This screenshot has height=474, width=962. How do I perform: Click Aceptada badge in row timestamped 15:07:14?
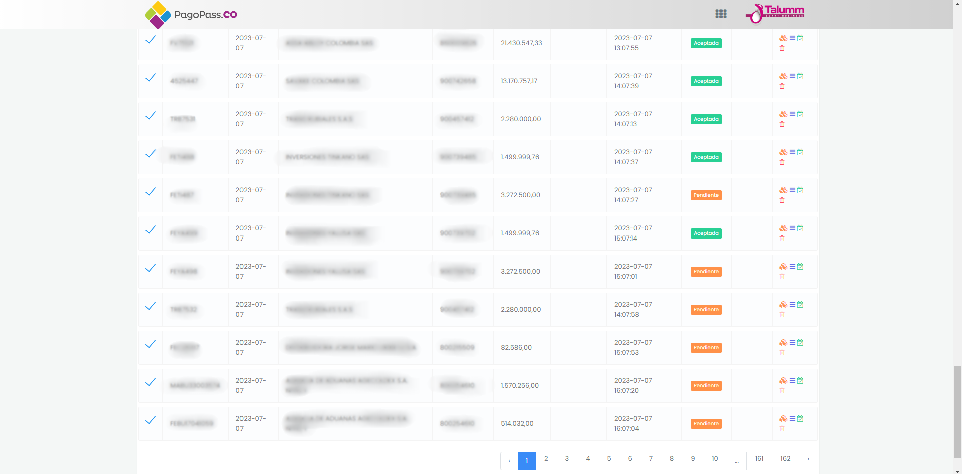click(x=706, y=233)
